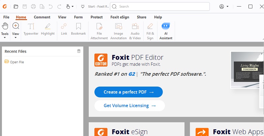Image resolution: width=264 pixels, height=136 pixels.
Task: Click the Foxit eSign card title
Action: [x=130, y=132]
